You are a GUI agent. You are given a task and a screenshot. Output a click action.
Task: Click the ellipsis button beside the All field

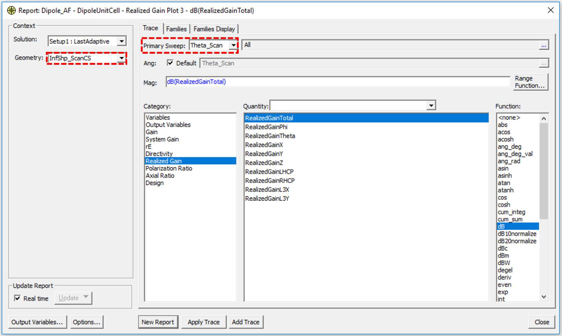tap(544, 45)
